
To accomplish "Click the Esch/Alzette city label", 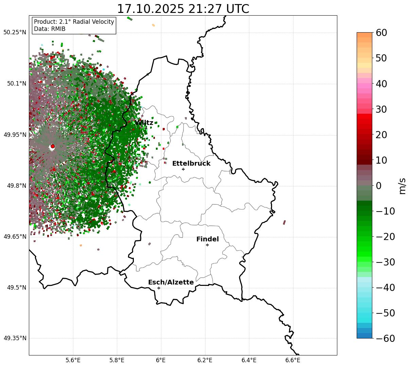I will pyautogui.click(x=171, y=282).
